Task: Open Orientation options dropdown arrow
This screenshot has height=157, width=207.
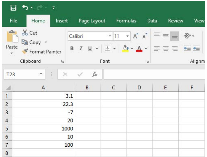Action: pos(193,36)
